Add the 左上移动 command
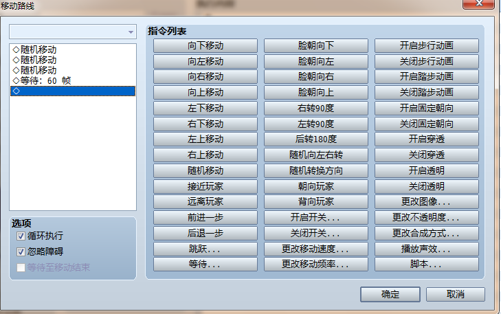The width and height of the screenshot is (501, 314). point(205,139)
